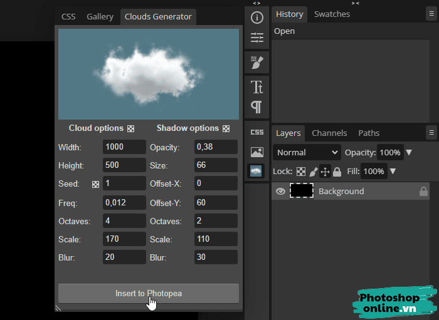Screen dimensions: 439x320
Task: Expand the layer Opacity slider arrow
Action: [409, 152]
